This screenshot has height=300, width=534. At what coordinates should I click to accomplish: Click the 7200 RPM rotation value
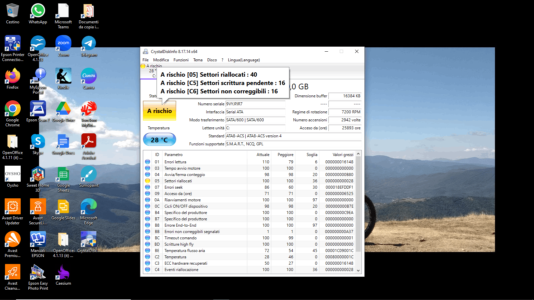coord(345,112)
